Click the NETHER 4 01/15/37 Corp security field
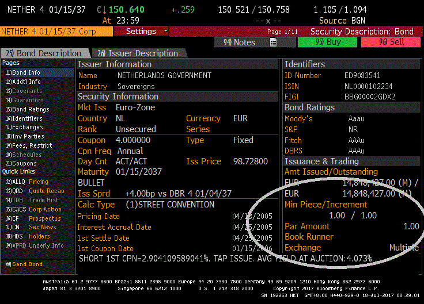 point(56,31)
